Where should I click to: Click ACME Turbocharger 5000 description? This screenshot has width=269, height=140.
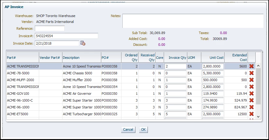tap(82, 114)
